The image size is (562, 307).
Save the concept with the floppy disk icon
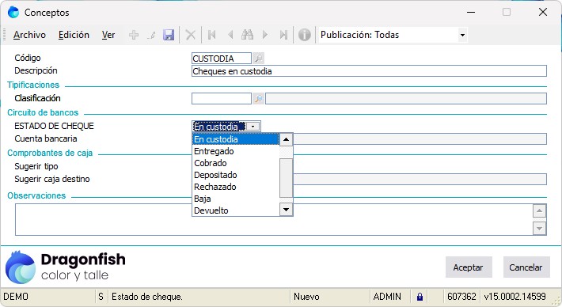[169, 35]
